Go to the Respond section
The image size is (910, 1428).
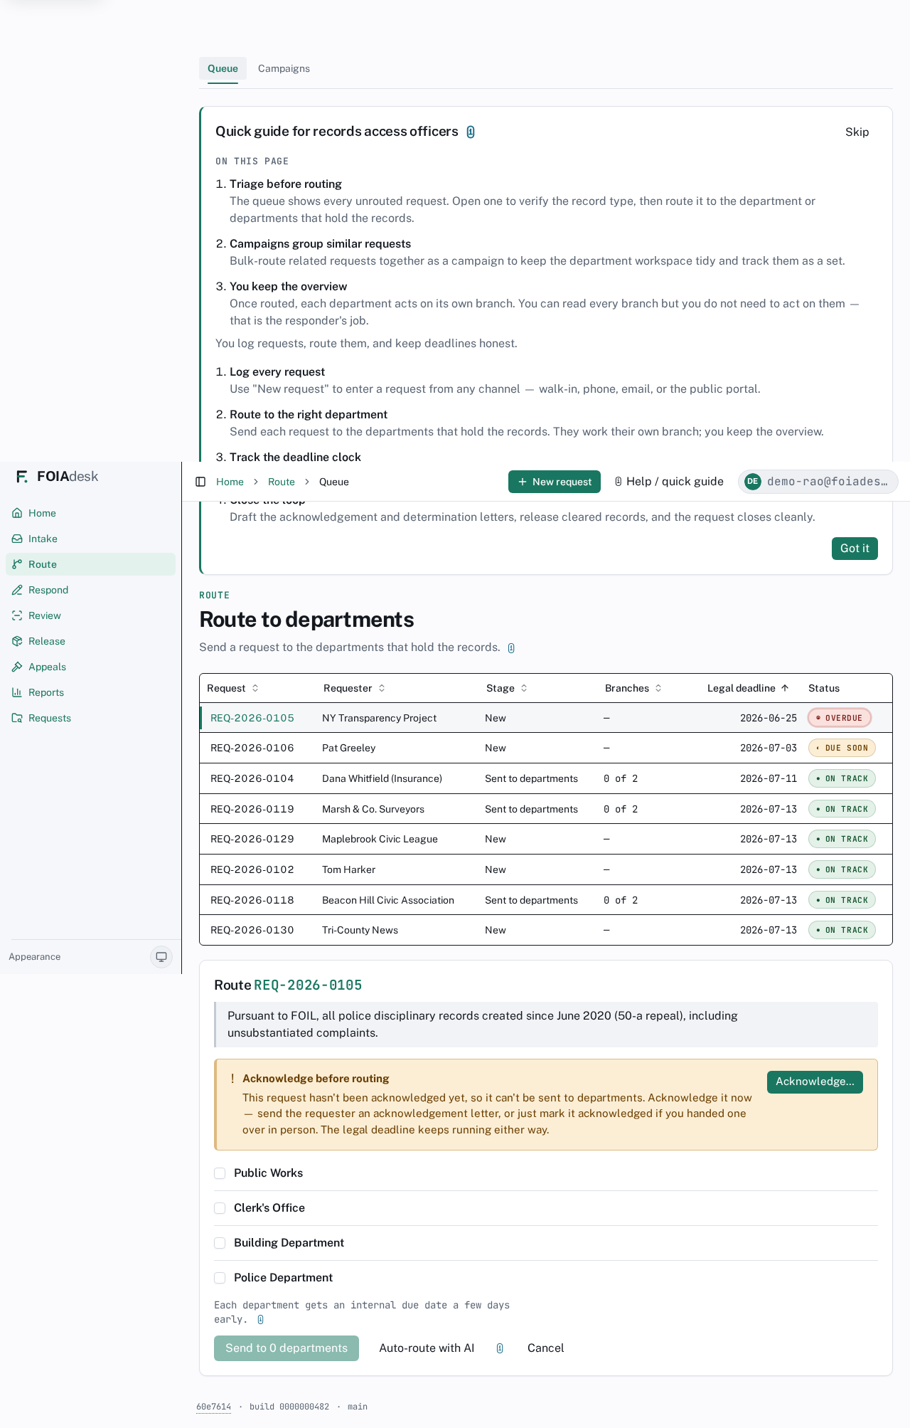(x=90, y=590)
